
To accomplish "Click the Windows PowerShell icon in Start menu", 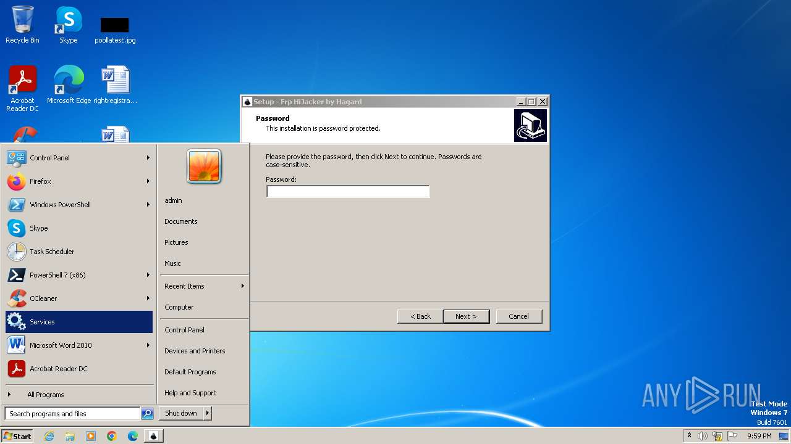I will click(x=16, y=205).
